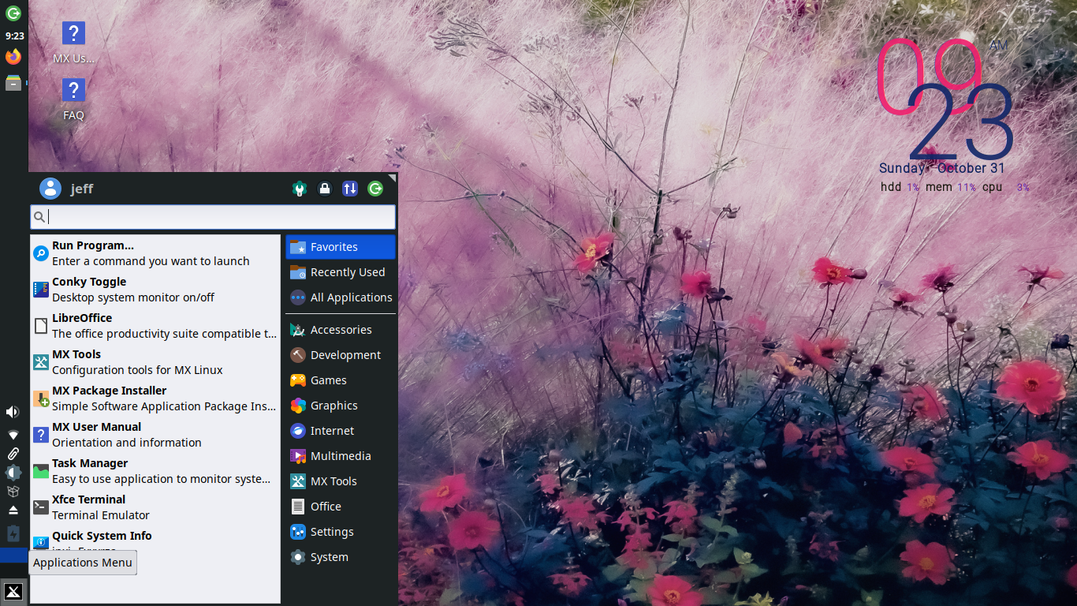Viewport: 1077px width, 606px height.
Task: Open the Accessories category
Action: (341, 330)
